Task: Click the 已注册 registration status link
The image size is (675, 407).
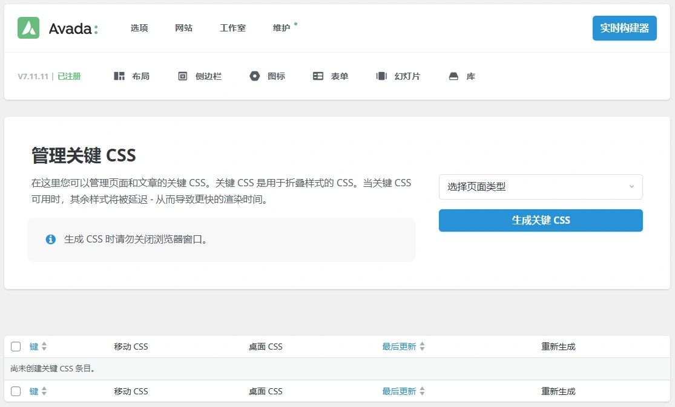Action: [x=68, y=76]
